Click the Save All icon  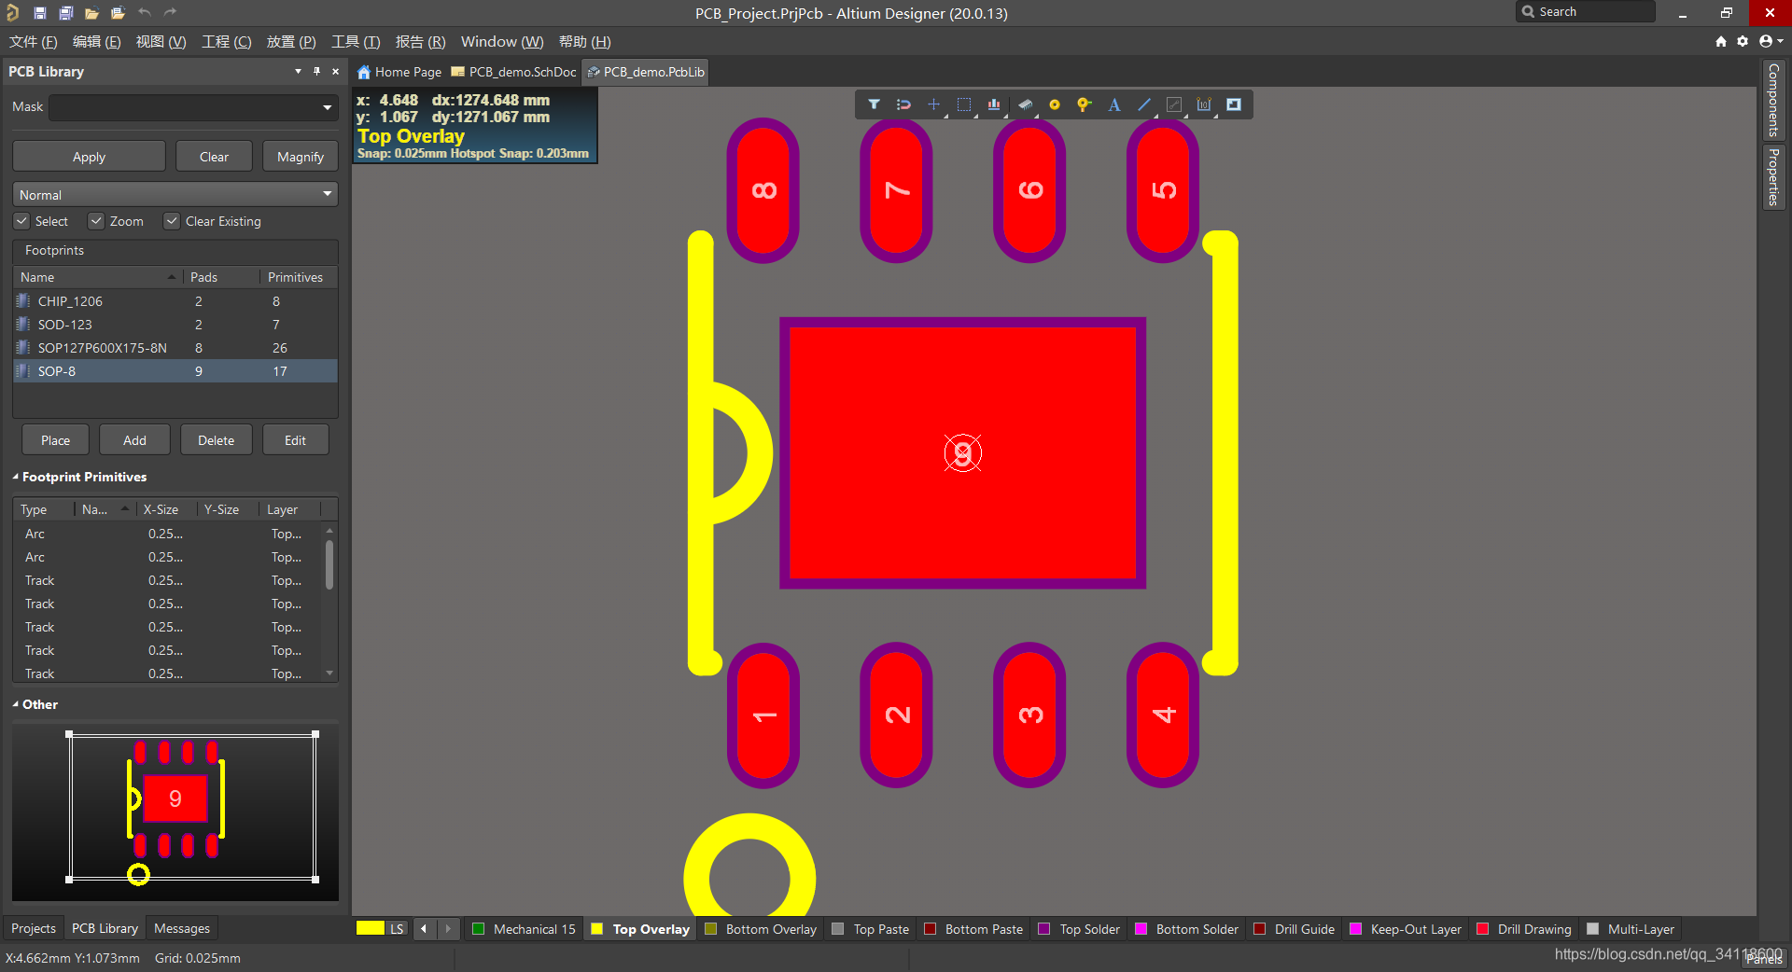pyautogui.click(x=66, y=13)
